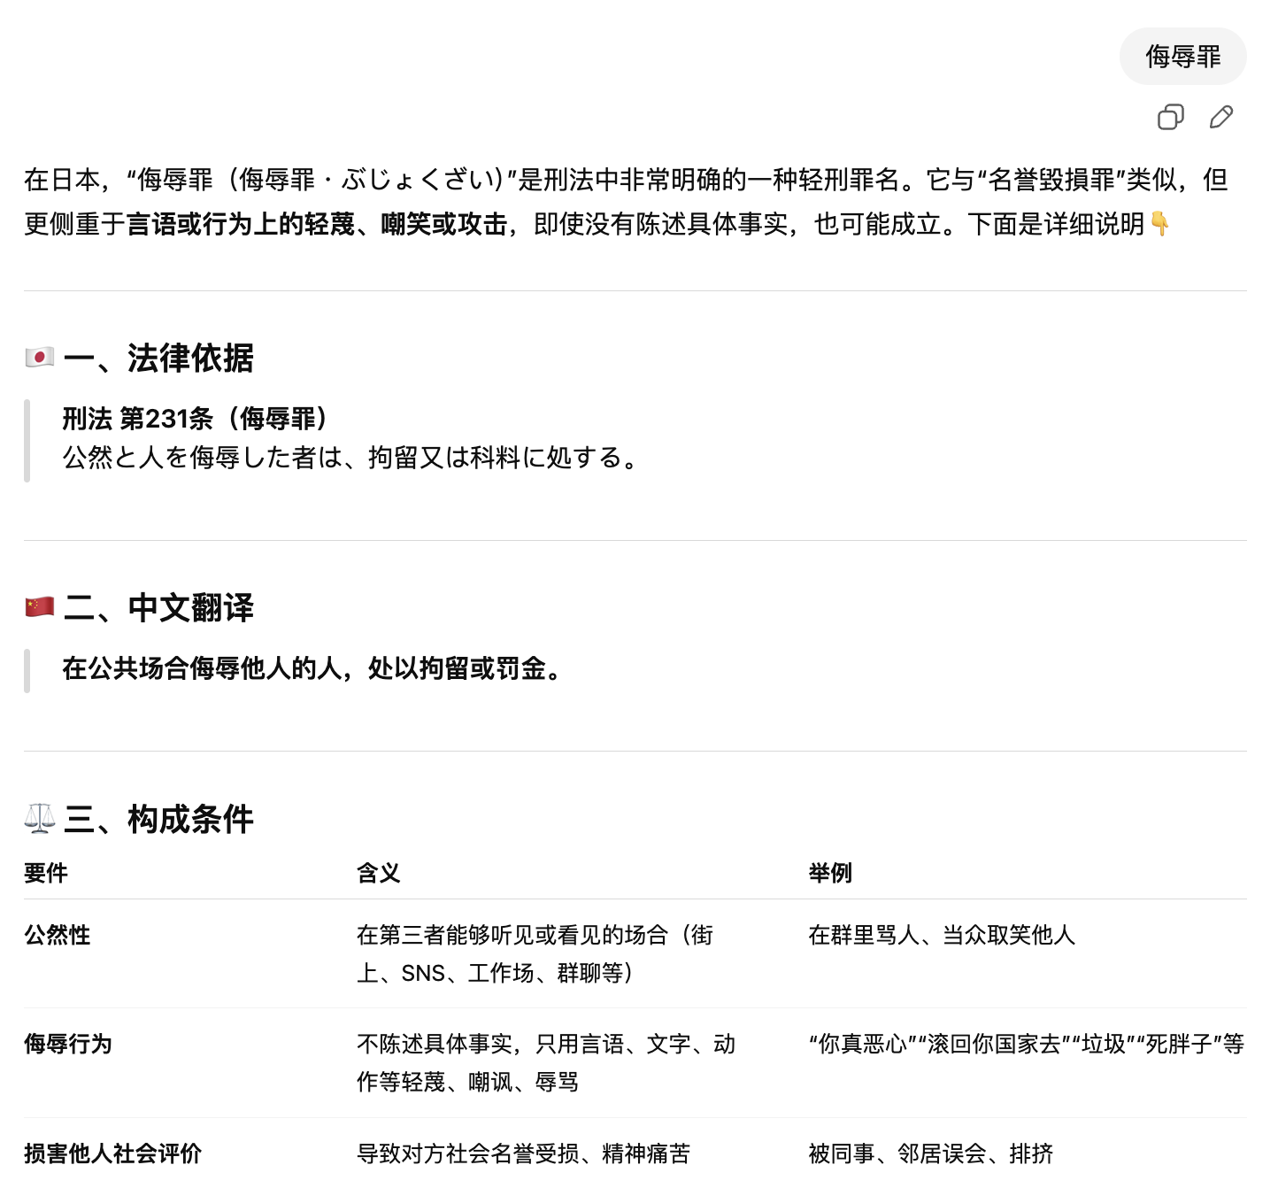The height and width of the screenshot is (1188, 1278).
Task: Click the 三、构成条件 heading
Action: tap(159, 820)
